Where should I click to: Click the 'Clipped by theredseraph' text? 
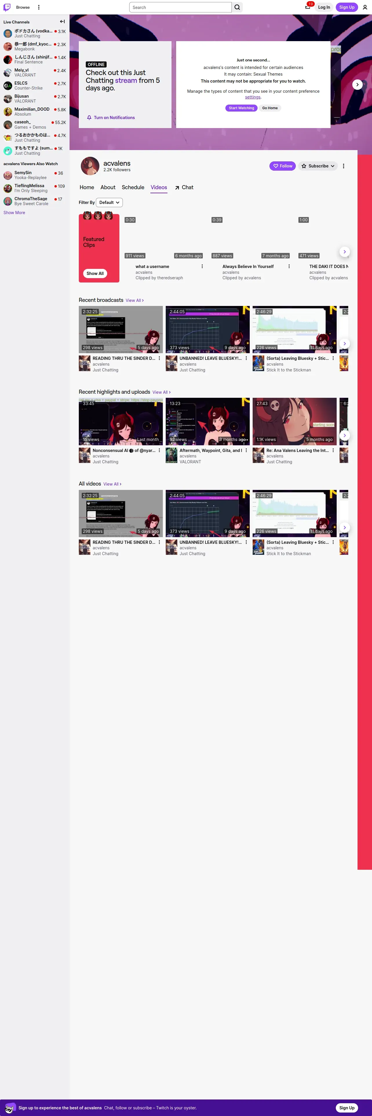[x=159, y=278]
